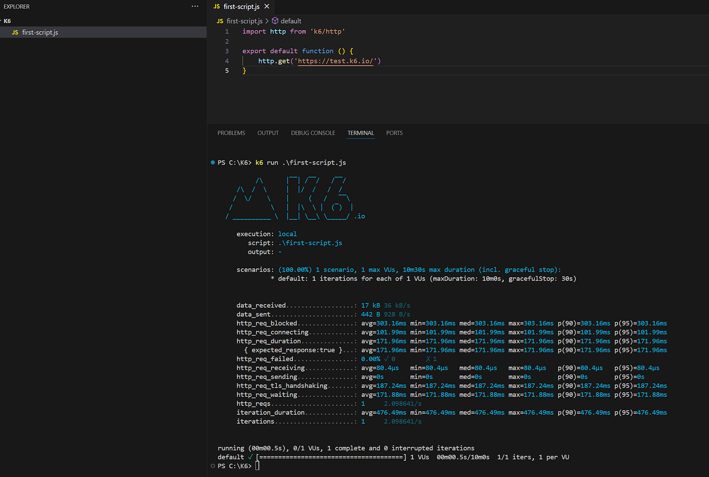The height and width of the screenshot is (477, 709).
Task: Click the empty prompt circle indicator in terminal
Action: click(x=212, y=466)
